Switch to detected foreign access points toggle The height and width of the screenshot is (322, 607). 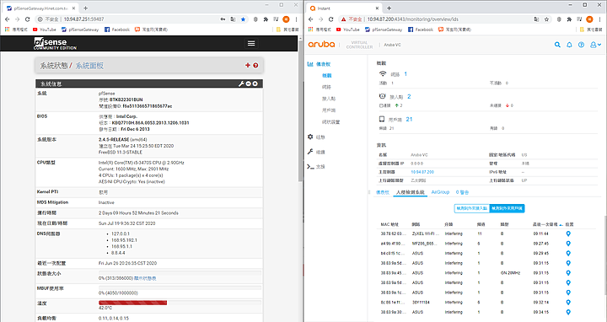(472, 208)
